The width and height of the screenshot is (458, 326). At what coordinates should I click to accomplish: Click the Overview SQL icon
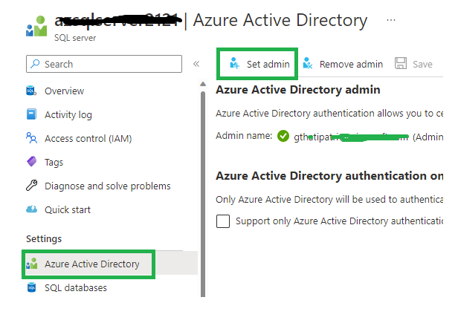click(x=31, y=91)
